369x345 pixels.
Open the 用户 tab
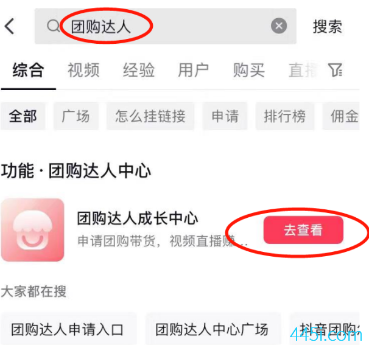point(194,70)
